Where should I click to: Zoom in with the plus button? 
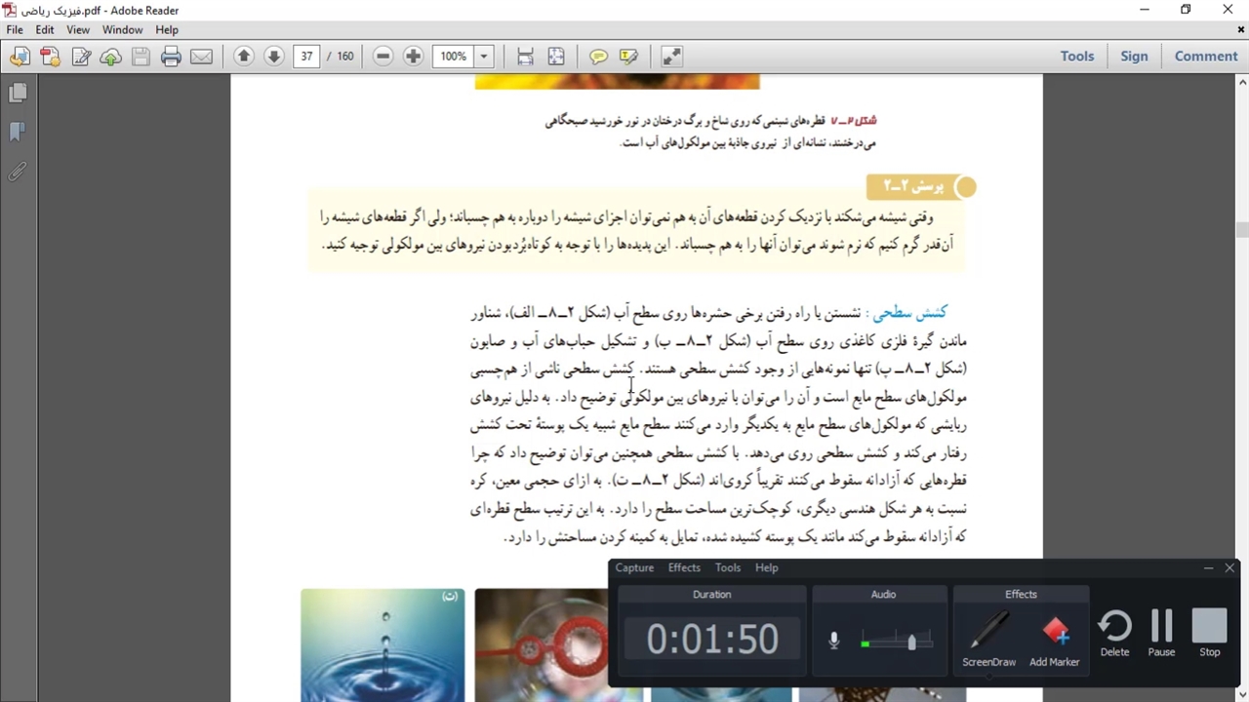(x=413, y=57)
